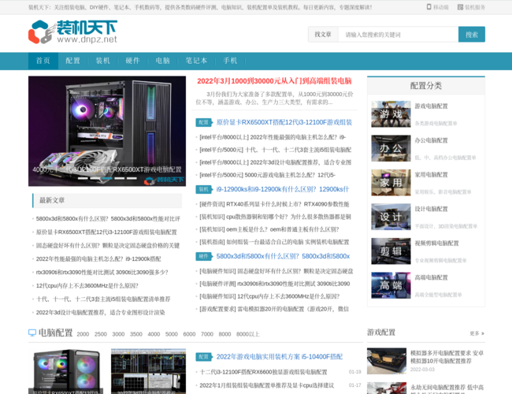512x394 pixels.
Task: Select the first carousel slide indicator
Action: [x=83, y=178]
